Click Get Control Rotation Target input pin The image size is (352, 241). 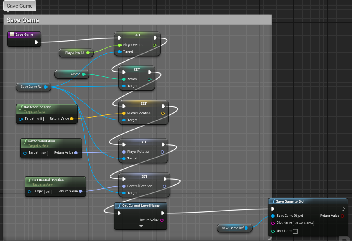click(x=29, y=192)
